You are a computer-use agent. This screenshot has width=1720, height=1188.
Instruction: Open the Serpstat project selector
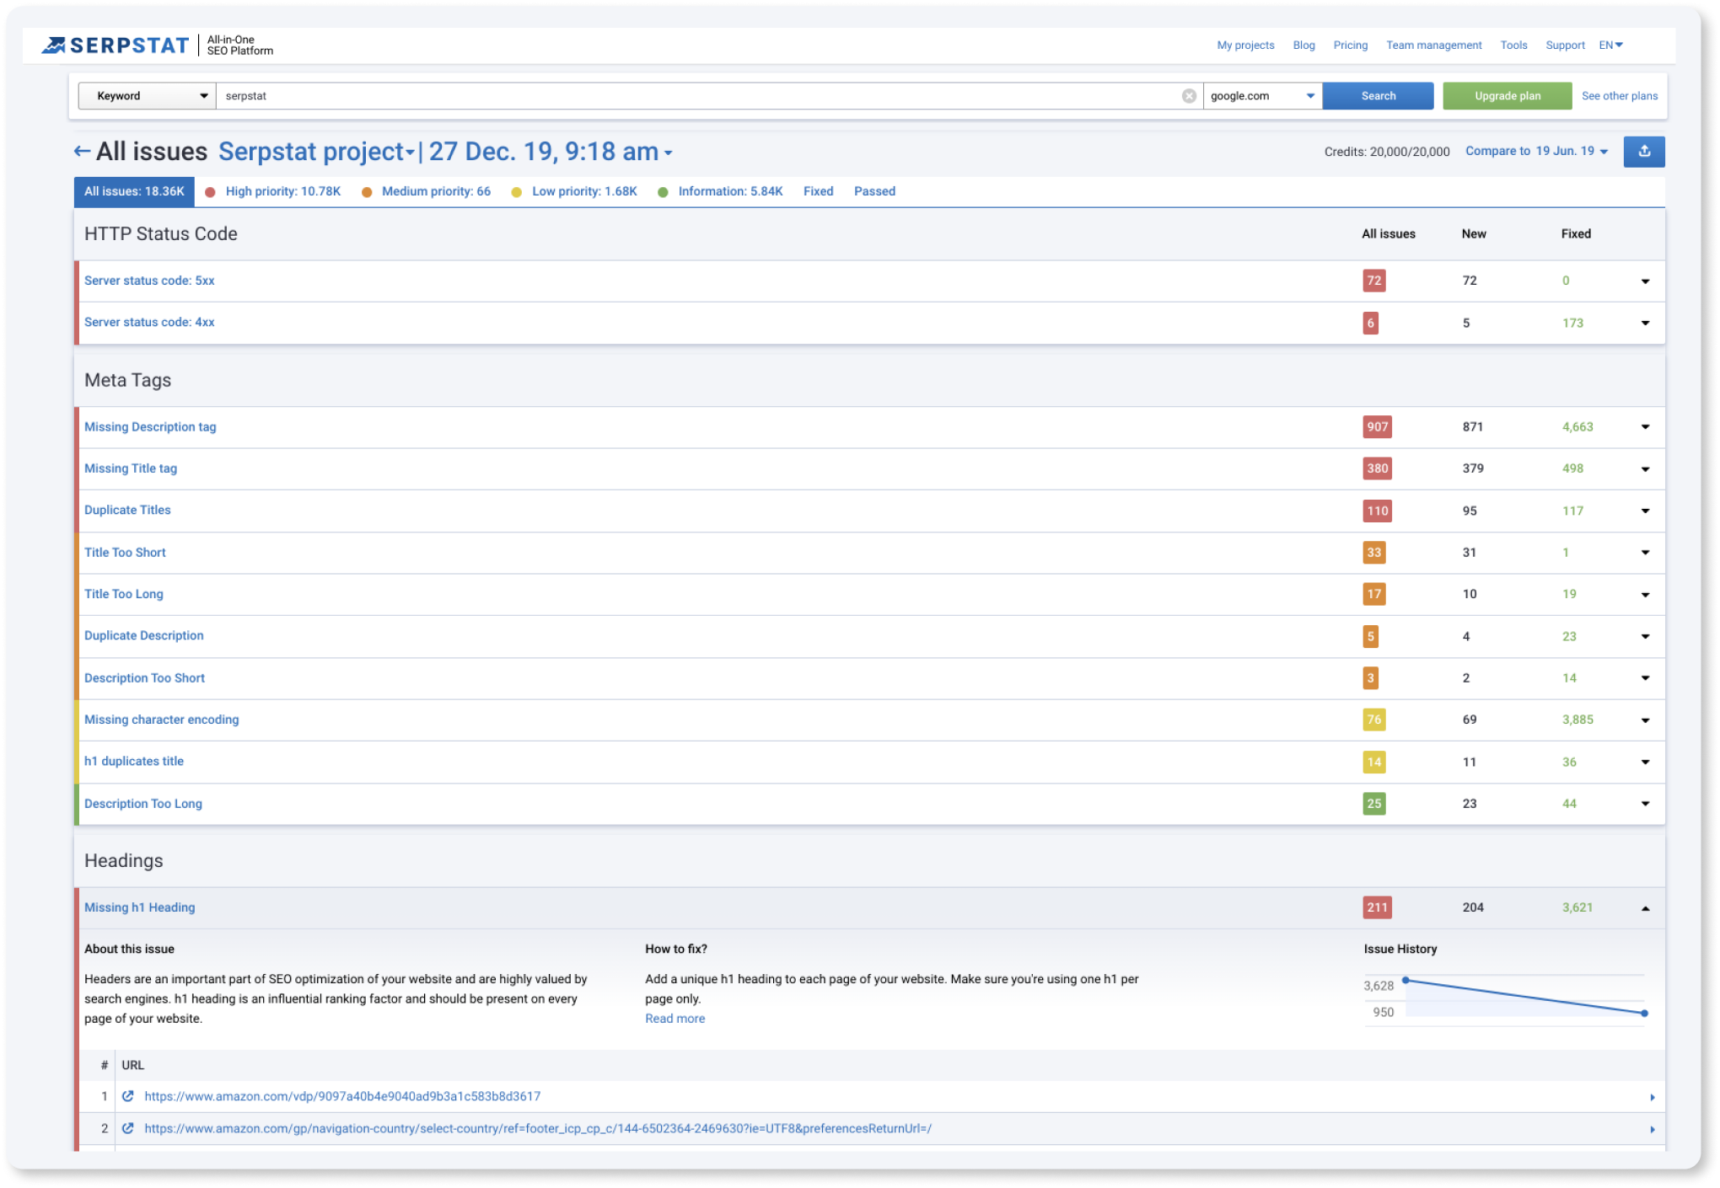tap(316, 152)
